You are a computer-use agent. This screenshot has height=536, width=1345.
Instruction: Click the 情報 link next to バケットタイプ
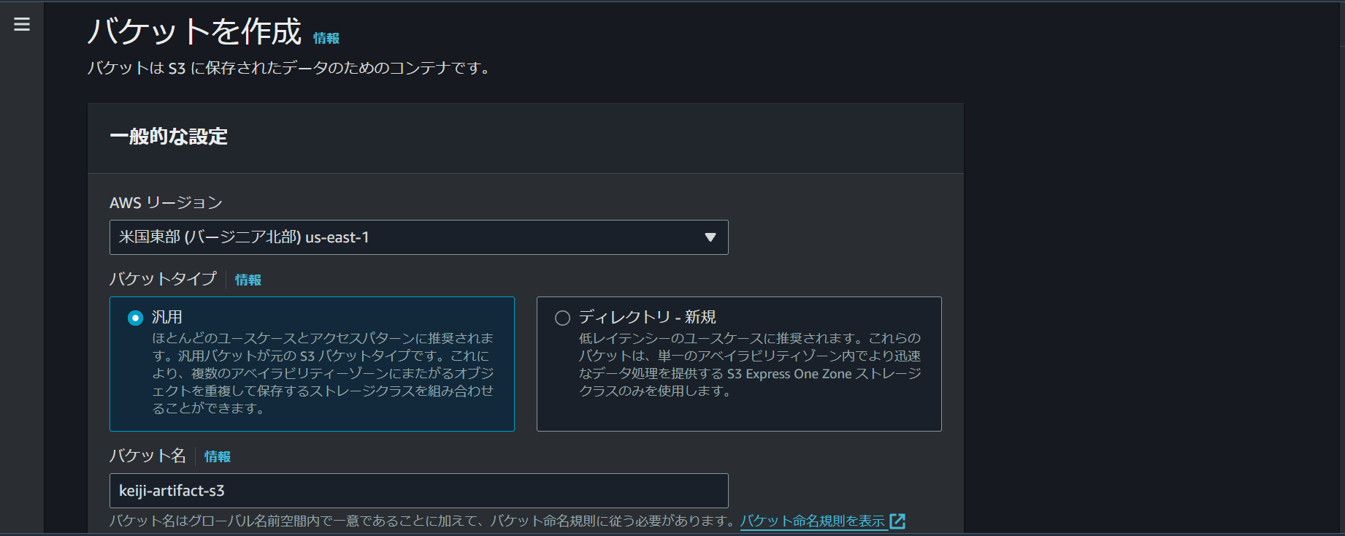click(x=248, y=280)
